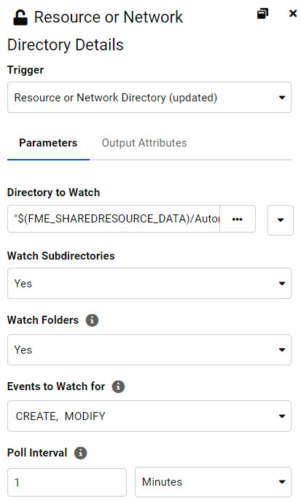Expand the Watch Folders Yes dropdown
The width and height of the screenshot is (301, 501).
(149, 350)
